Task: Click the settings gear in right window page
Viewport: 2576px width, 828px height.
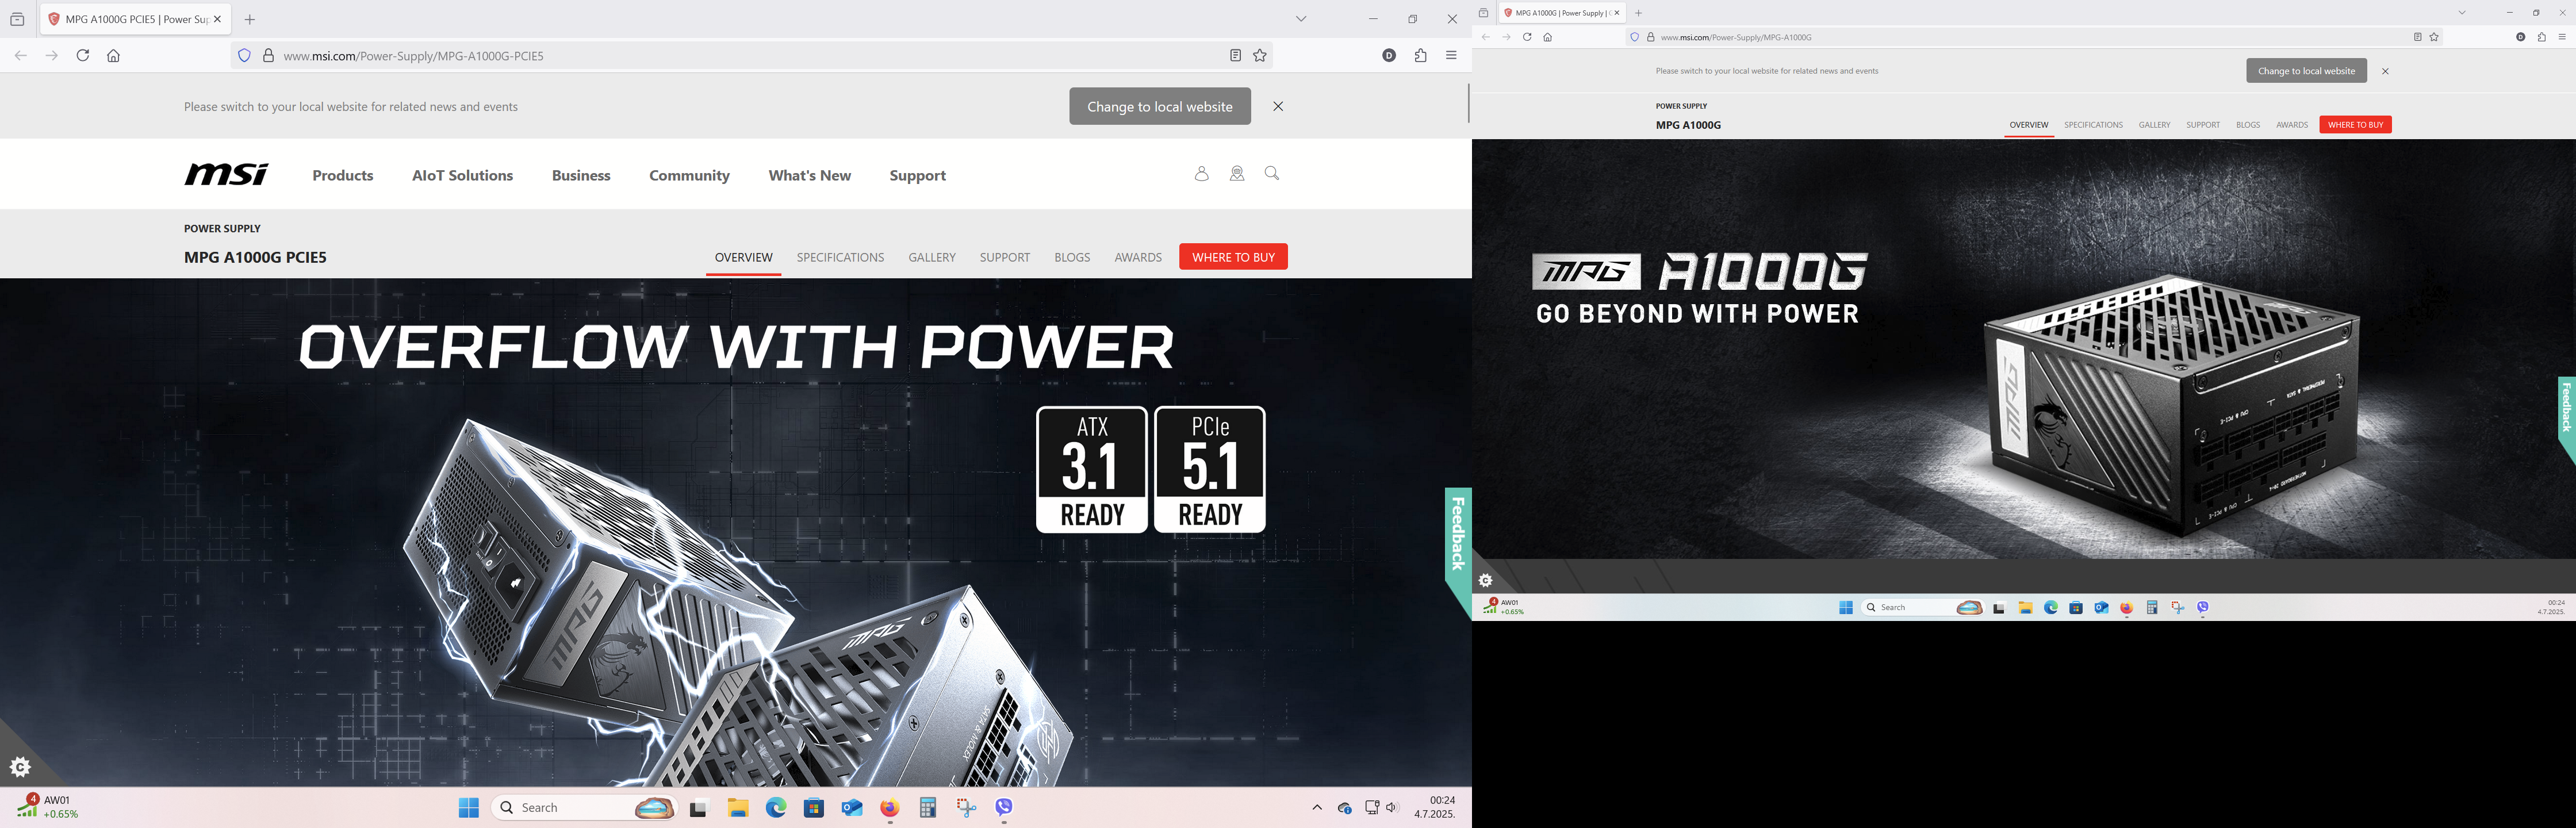Action: [x=1486, y=580]
